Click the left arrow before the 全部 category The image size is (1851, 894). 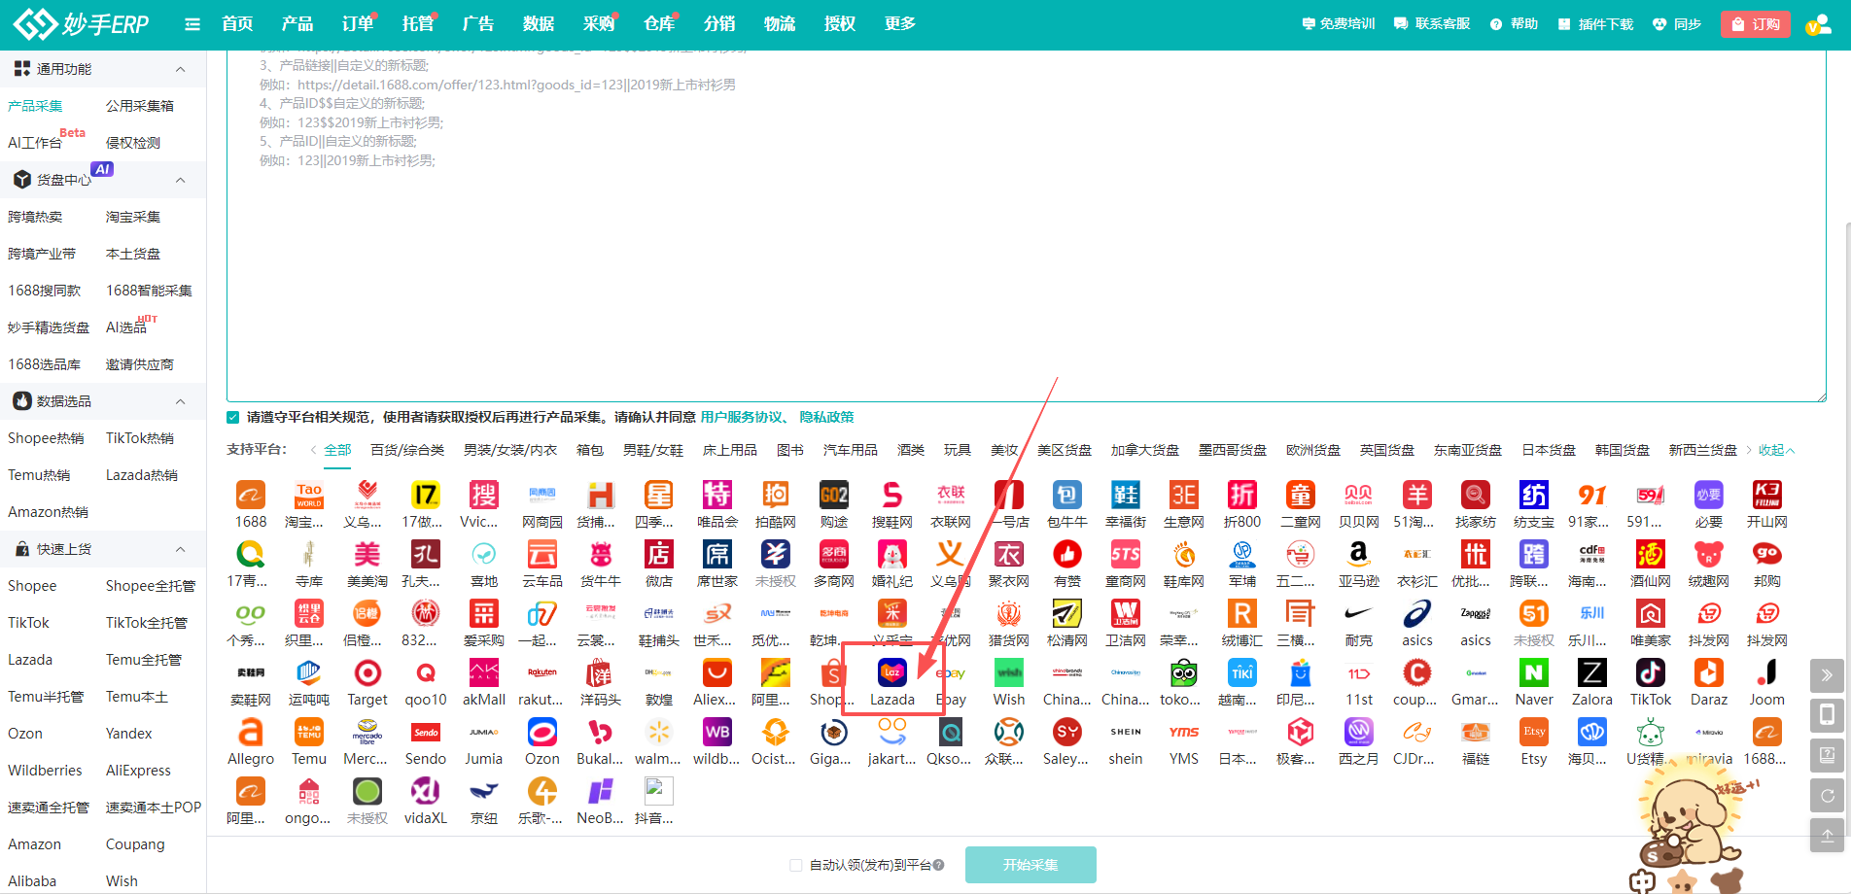[313, 450]
